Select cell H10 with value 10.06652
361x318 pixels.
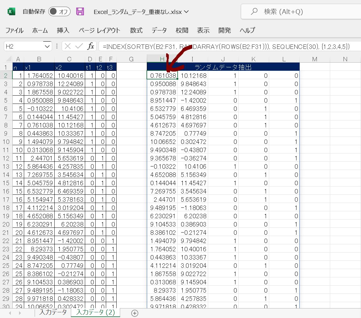tap(162, 142)
